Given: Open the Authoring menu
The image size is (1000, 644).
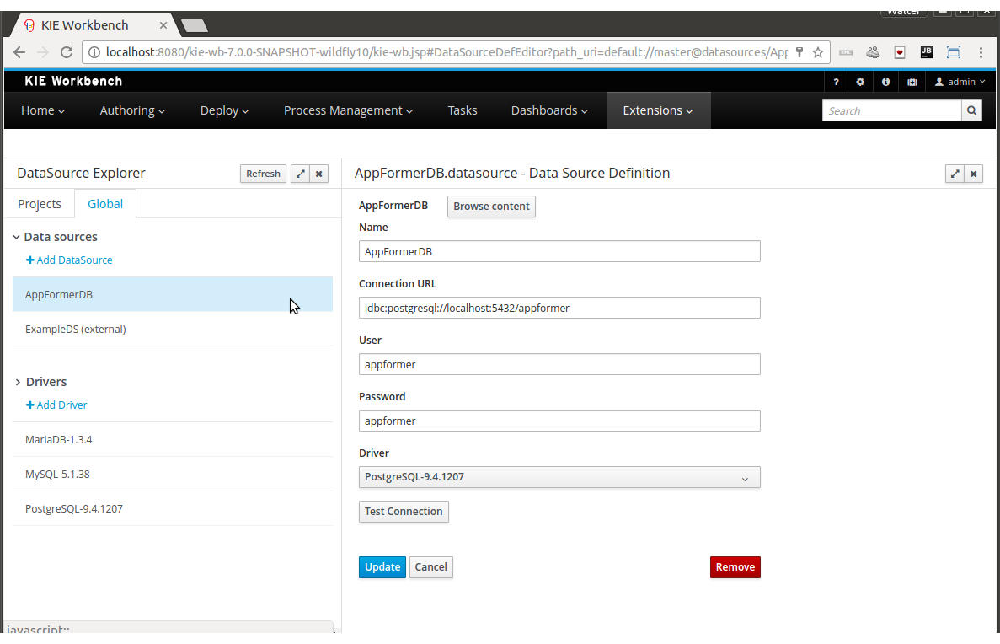Looking at the screenshot, I should pyautogui.click(x=132, y=110).
